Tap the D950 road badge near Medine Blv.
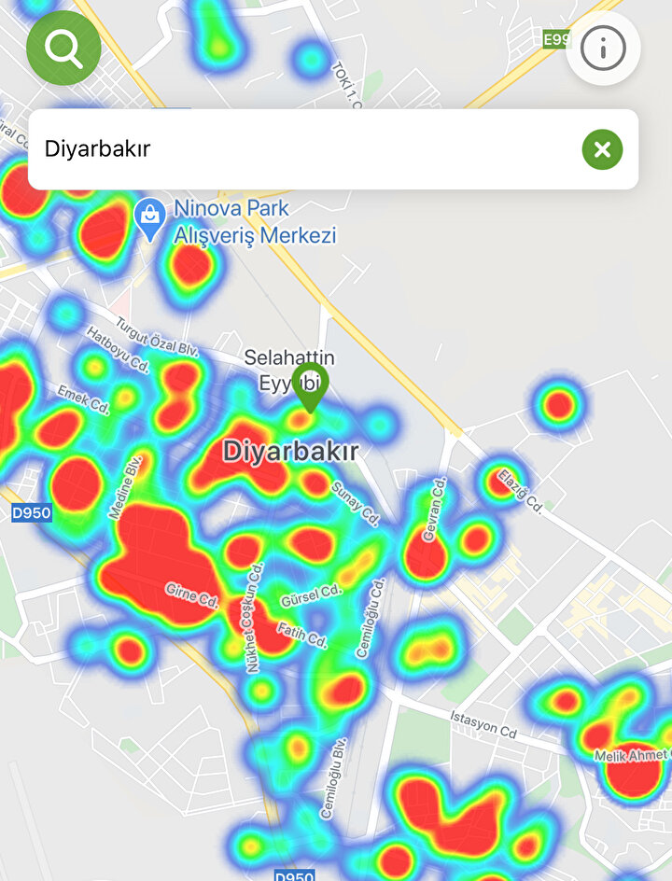The width and height of the screenshot is (672, 881). pyautogui.click(x=32, y=512)
